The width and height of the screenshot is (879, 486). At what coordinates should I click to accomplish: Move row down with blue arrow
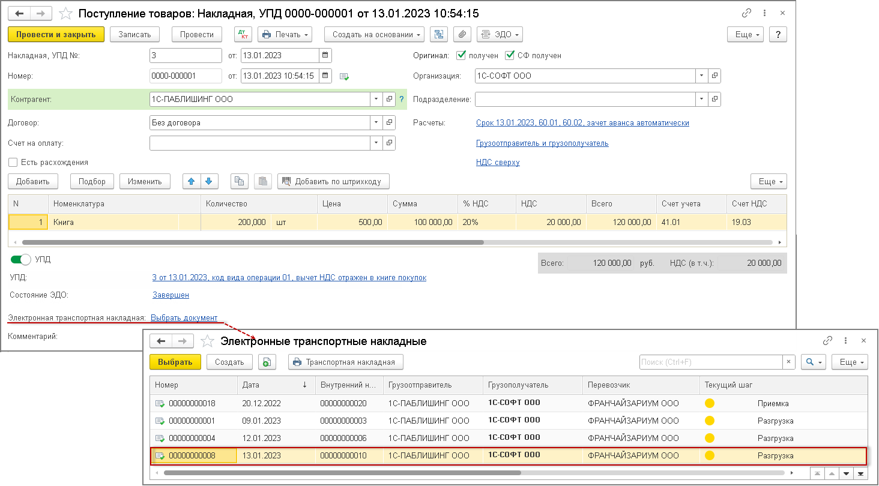pyautogui.click(x=208, y=181)
